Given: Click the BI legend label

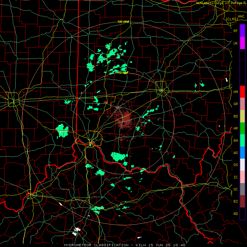Looking at the screenshot, I should point(235,201).
